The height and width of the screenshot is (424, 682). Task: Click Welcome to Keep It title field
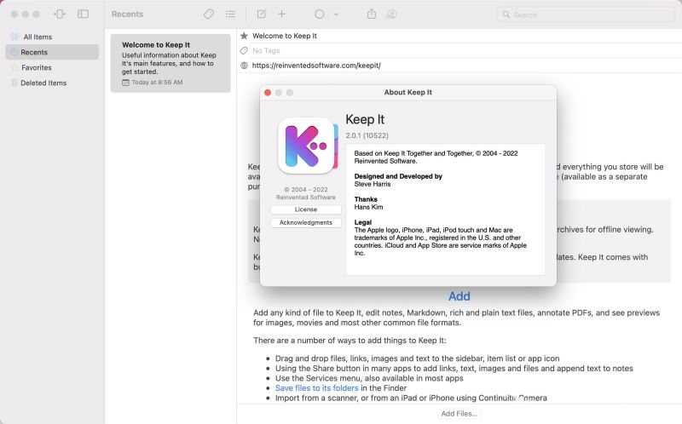pos(285,36)
